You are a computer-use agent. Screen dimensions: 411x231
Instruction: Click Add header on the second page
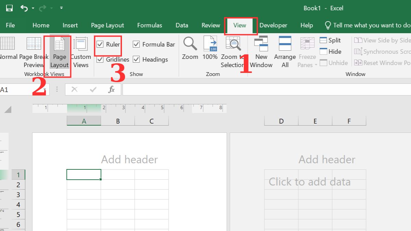[x=327, y=159]
